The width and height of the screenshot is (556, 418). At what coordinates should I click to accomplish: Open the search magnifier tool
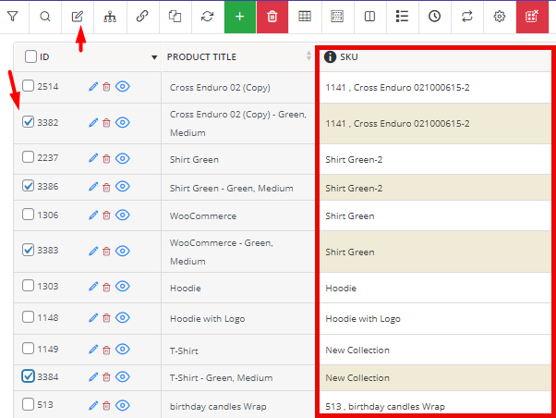tap(45, 17)
